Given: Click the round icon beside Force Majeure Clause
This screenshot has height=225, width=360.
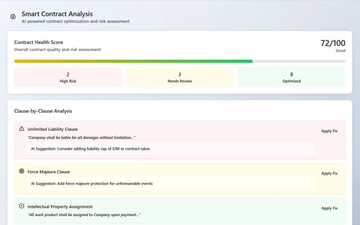Looking at the screenshot, I should point(21,171).
